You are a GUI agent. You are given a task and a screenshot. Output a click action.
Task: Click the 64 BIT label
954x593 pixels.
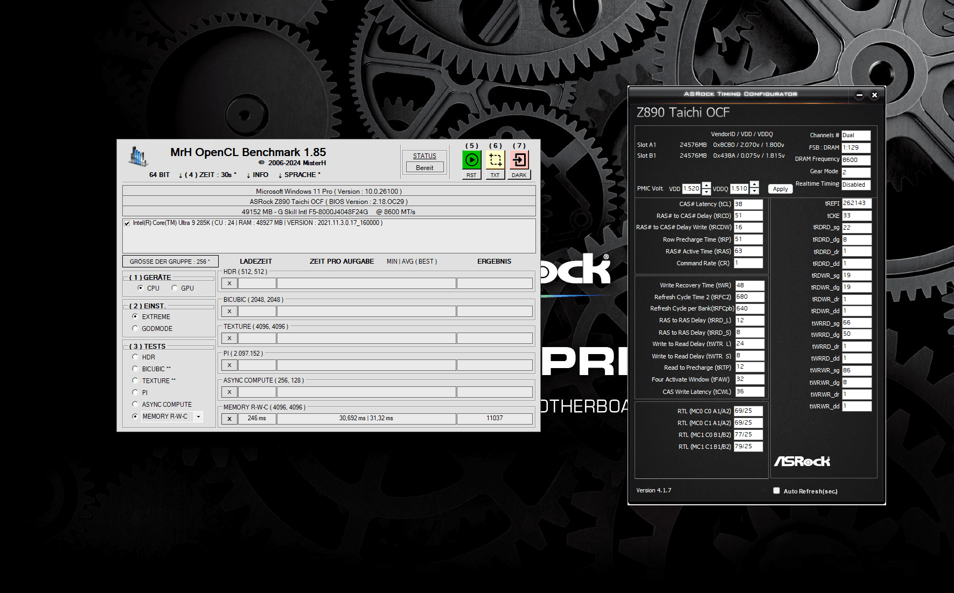[159, 175]
